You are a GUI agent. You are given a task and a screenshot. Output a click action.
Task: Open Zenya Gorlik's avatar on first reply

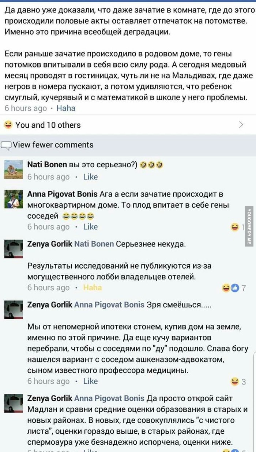(x=14, y=249)
